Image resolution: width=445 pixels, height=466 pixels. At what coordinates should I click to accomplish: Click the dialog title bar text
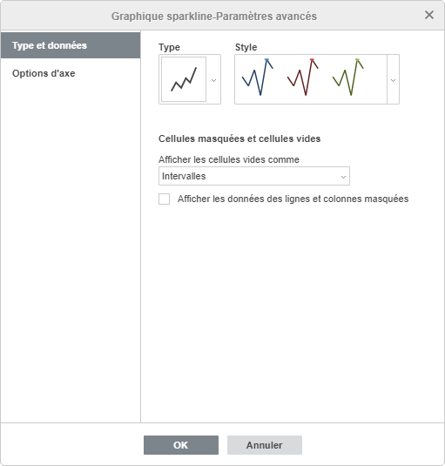[x=214, y=16]
